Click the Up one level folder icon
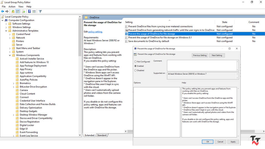This screenshot has width=265, height=149. (x=13, y=11)
